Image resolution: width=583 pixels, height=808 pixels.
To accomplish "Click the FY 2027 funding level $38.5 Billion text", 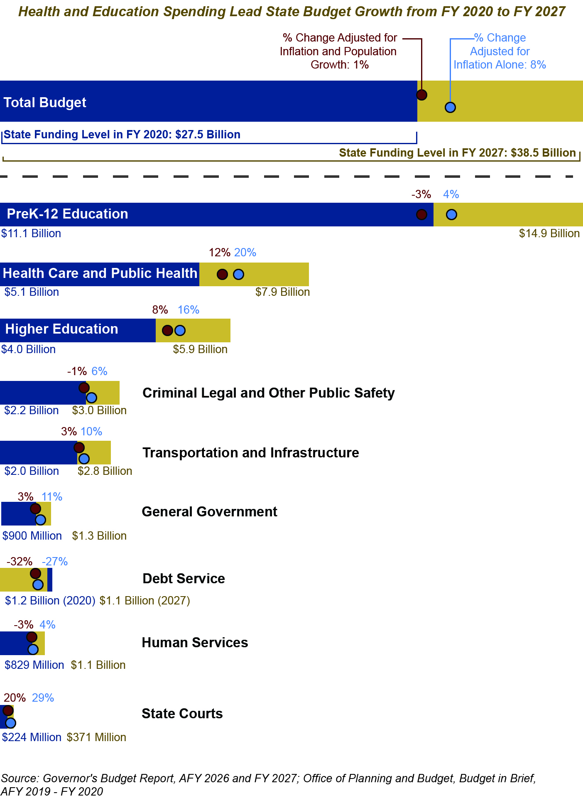I will point(457,153).
